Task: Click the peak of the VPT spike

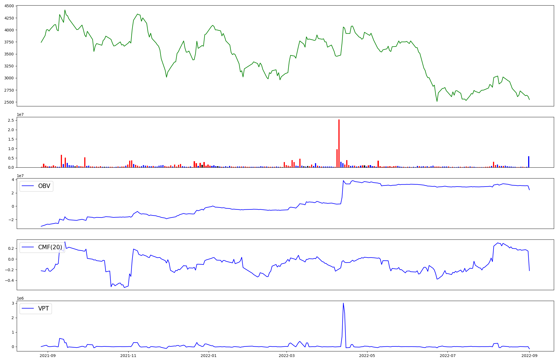Action: pos(343,303)
